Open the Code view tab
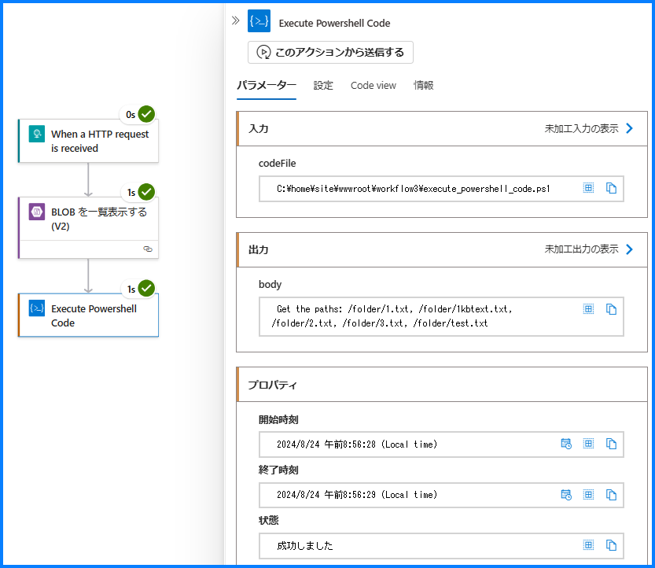This screenshot has height=568, width=655. (373, 85)
